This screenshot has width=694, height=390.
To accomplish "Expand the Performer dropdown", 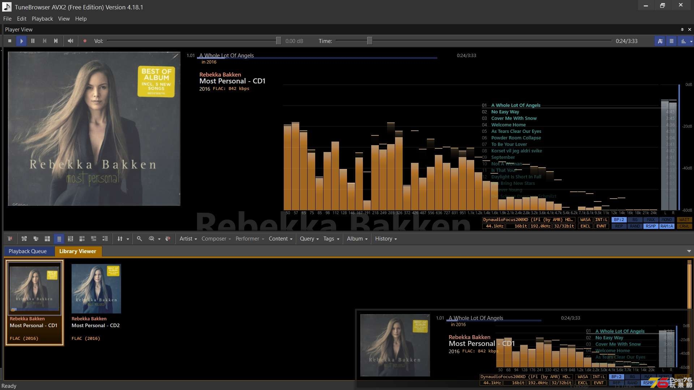I will (x=250, y=239).
